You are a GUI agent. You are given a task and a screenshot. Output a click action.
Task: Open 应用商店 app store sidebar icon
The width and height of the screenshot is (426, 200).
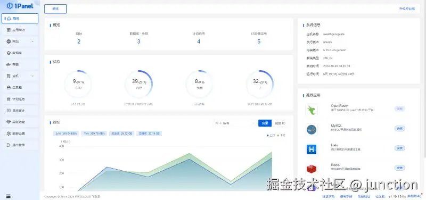pos(9,30)
